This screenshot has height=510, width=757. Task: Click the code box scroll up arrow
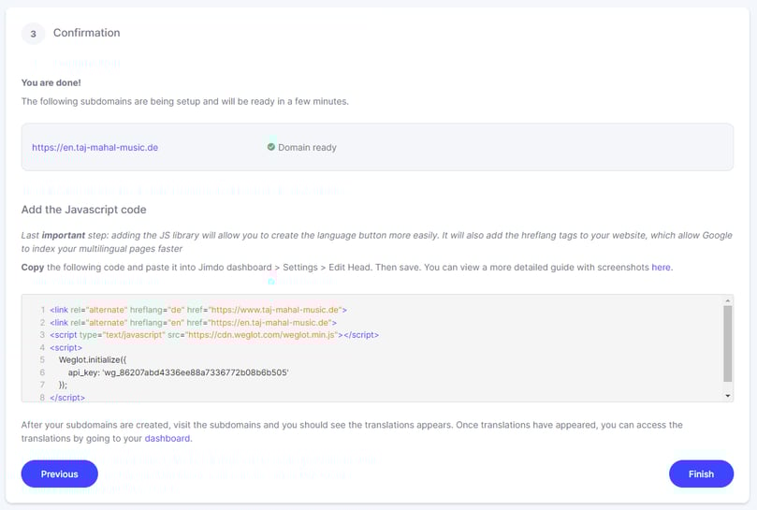pyautogui.click(x=728, y=301)
